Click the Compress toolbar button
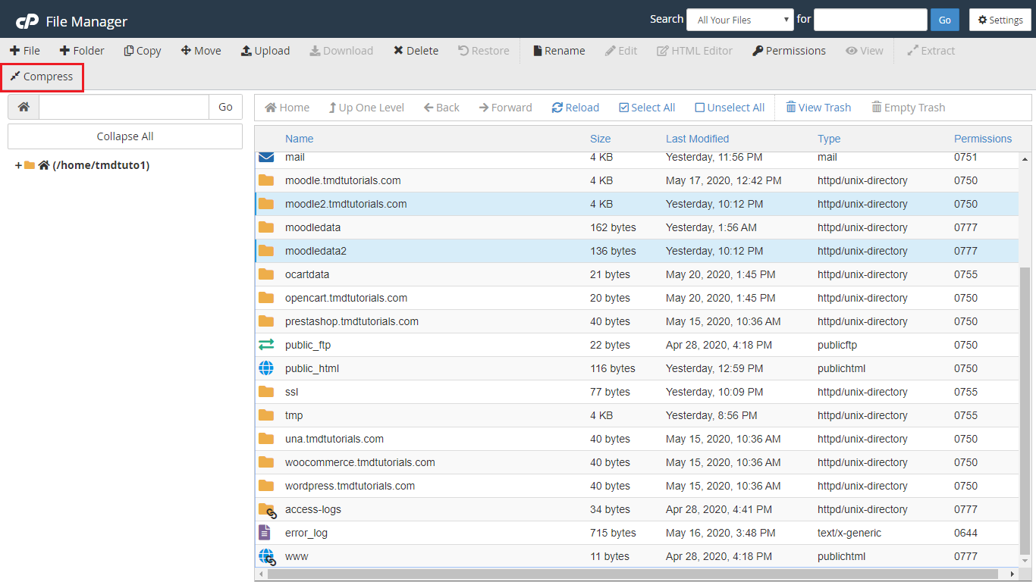 coord(42,77)
